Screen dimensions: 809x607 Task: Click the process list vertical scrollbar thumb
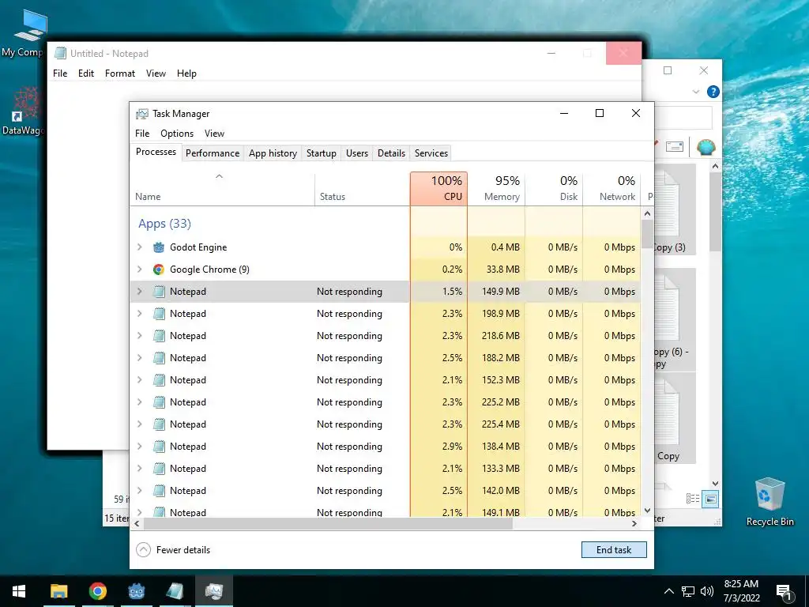point(648,233)
